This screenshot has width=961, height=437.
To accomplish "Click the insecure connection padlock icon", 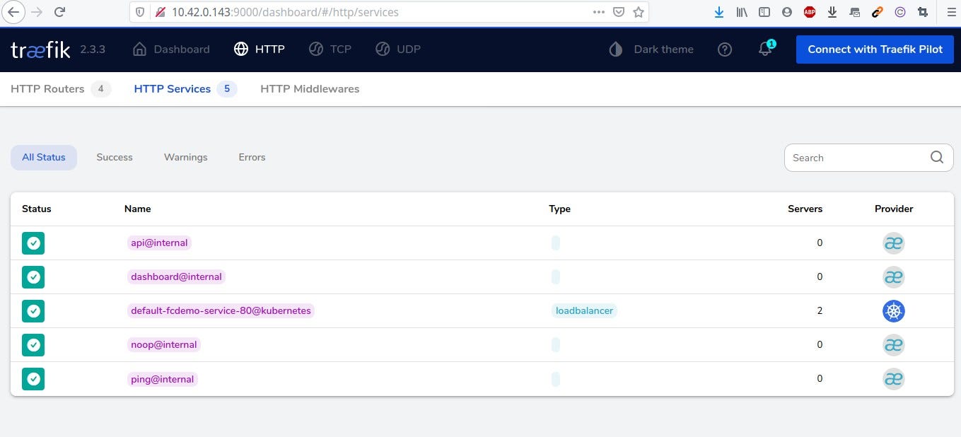I will tap(160, 12).
